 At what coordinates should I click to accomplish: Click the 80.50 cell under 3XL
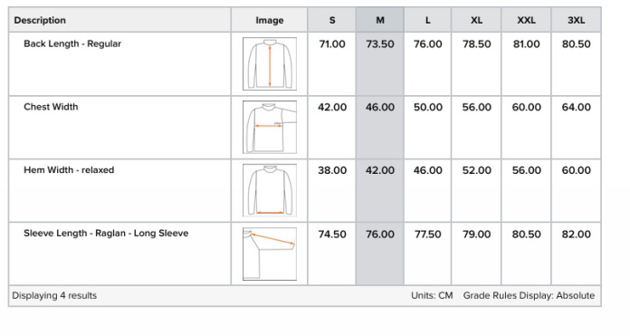(x=577, y=44)
